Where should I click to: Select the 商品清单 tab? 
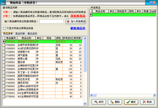(x=8, y=34)
